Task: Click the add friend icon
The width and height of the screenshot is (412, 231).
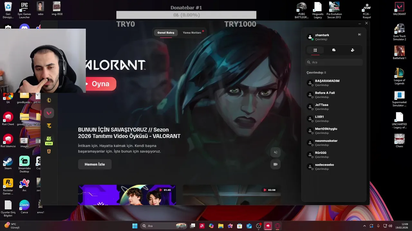Action: click(352, 50)
